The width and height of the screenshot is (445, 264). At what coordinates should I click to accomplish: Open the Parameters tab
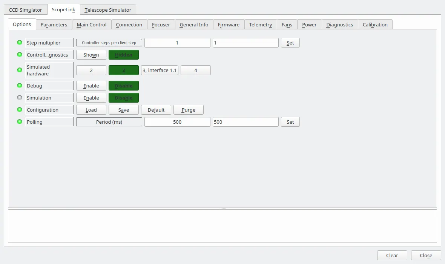coord(54,25)
